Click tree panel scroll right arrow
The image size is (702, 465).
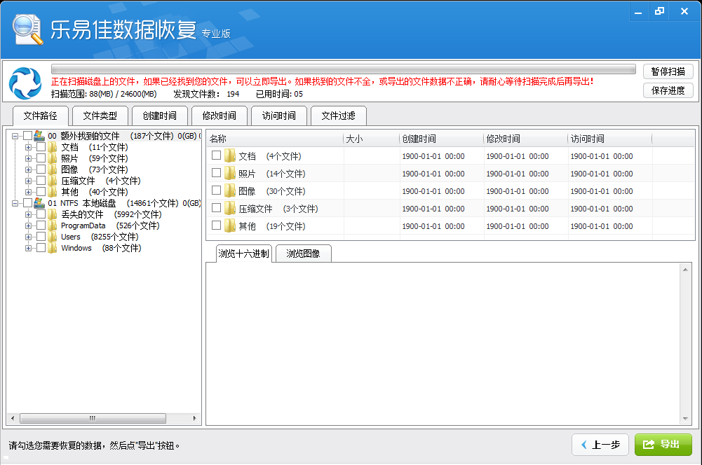[195, 419]
